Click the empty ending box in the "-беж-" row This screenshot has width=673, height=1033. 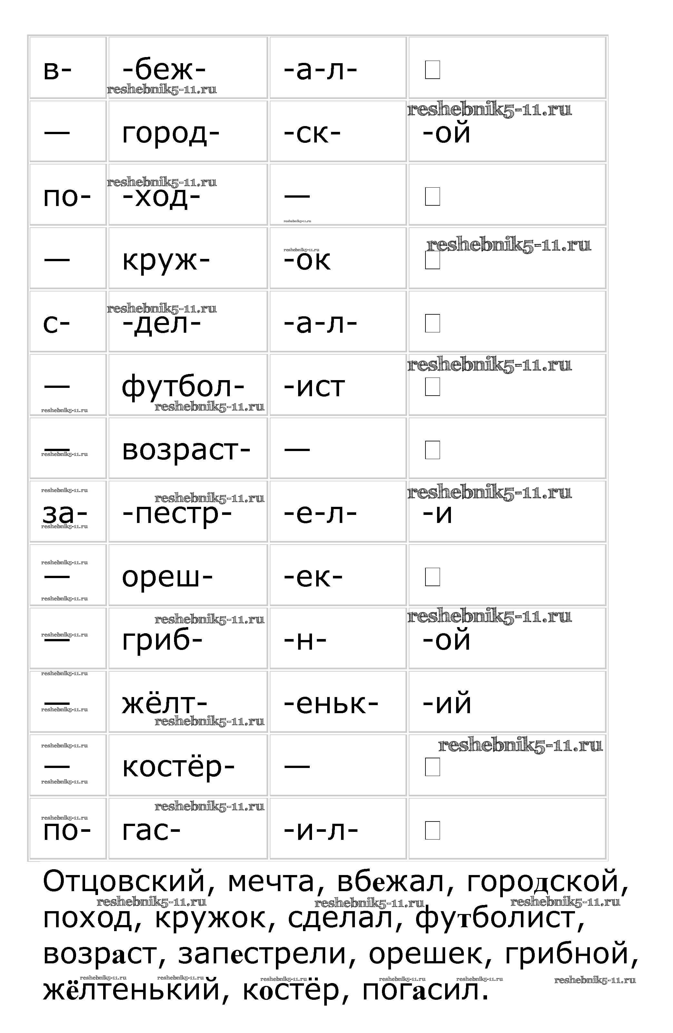pyautogui.click(x=432, y=69)
